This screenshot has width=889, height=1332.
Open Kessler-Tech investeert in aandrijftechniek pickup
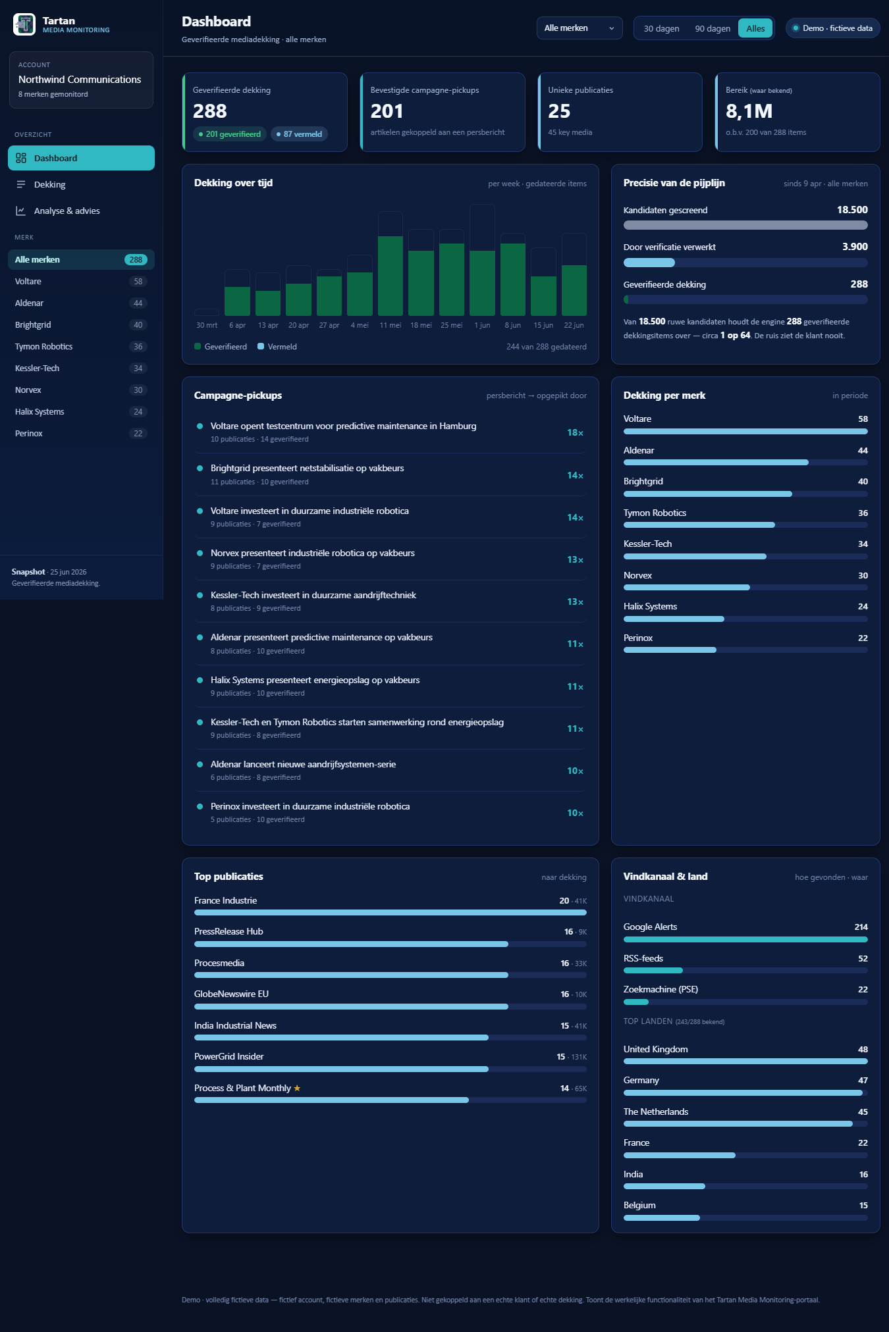point(391,602)
